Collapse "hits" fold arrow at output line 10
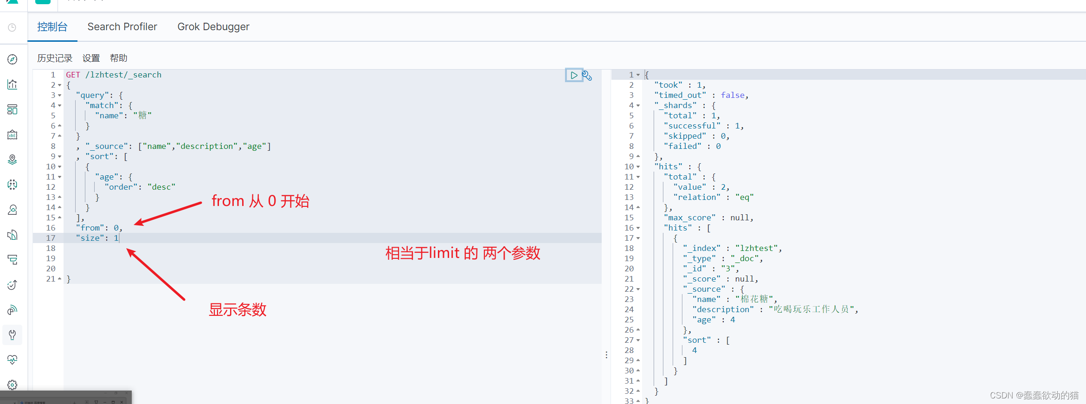 pos(638,167)
